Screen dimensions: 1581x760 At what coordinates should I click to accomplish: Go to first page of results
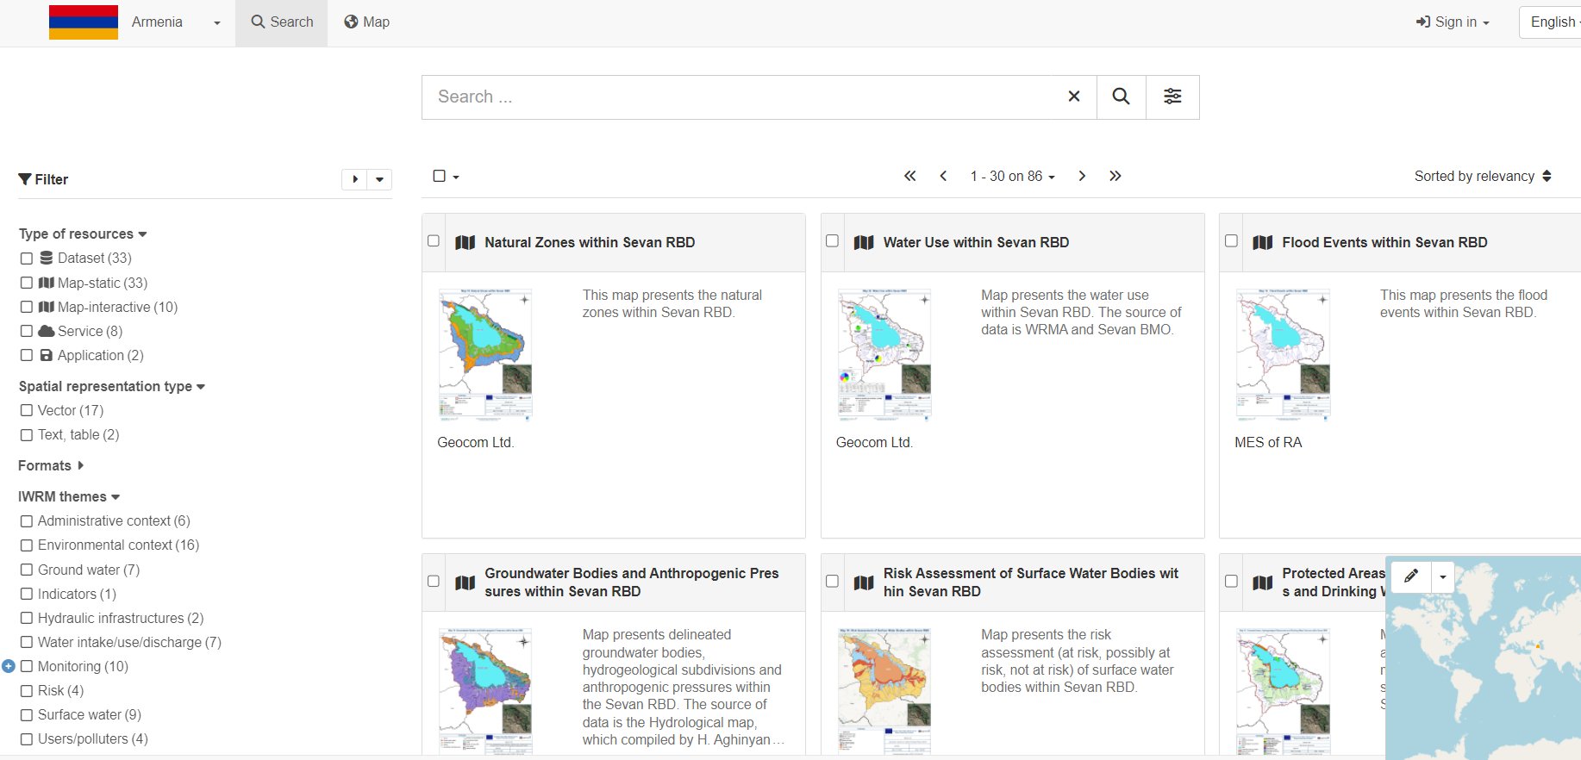point(909,176)
